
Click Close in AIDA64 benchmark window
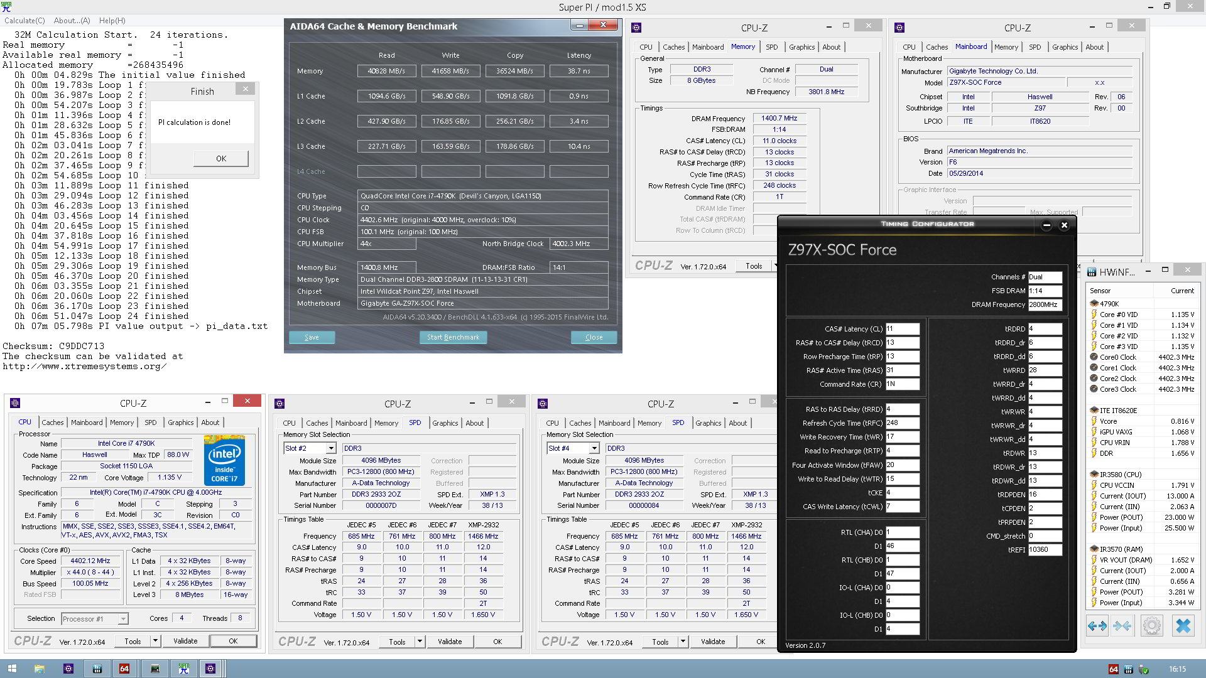pos(594,337)
